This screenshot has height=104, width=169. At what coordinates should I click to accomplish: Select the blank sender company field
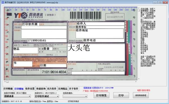click(x=44, y=28)
